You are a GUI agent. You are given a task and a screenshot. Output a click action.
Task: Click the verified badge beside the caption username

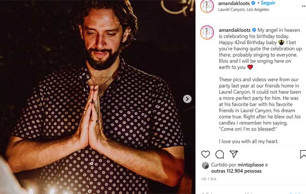coord(254,30)
